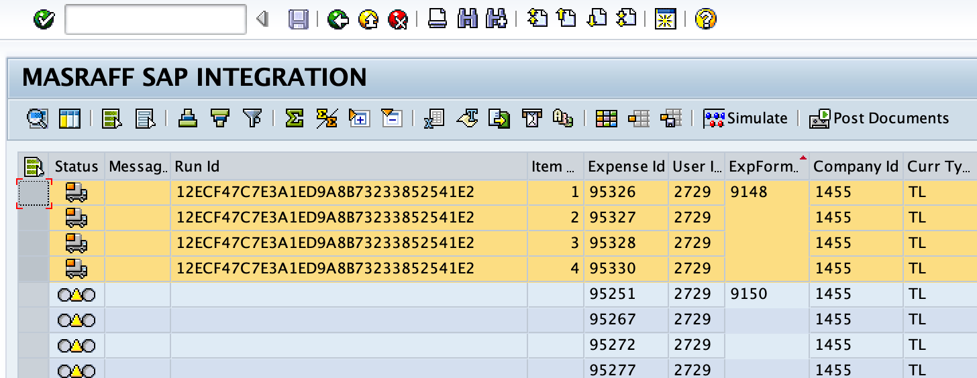
Task: Jump to the first page icon
Action: (x=537, y=19)
